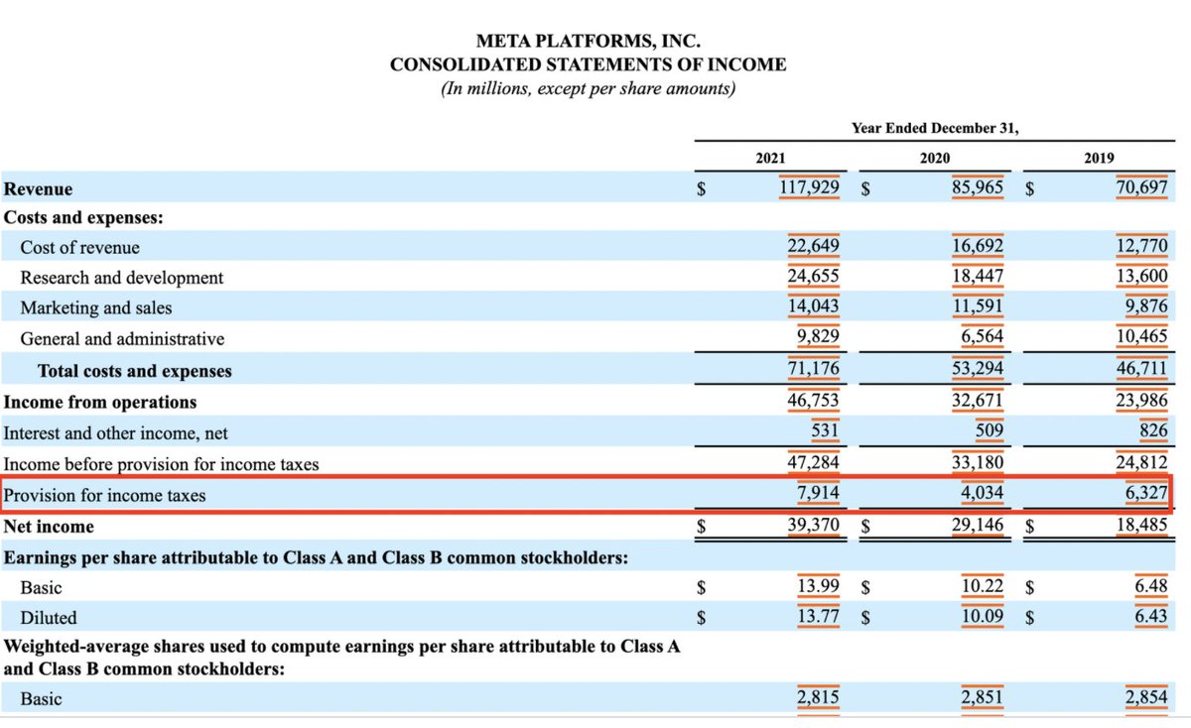Image resolution: width=1191 pixels, height=728 pixels.
Task: Click 2019 Basic weighted-average shares 2,854
Action: click(x=1146, y=697)
